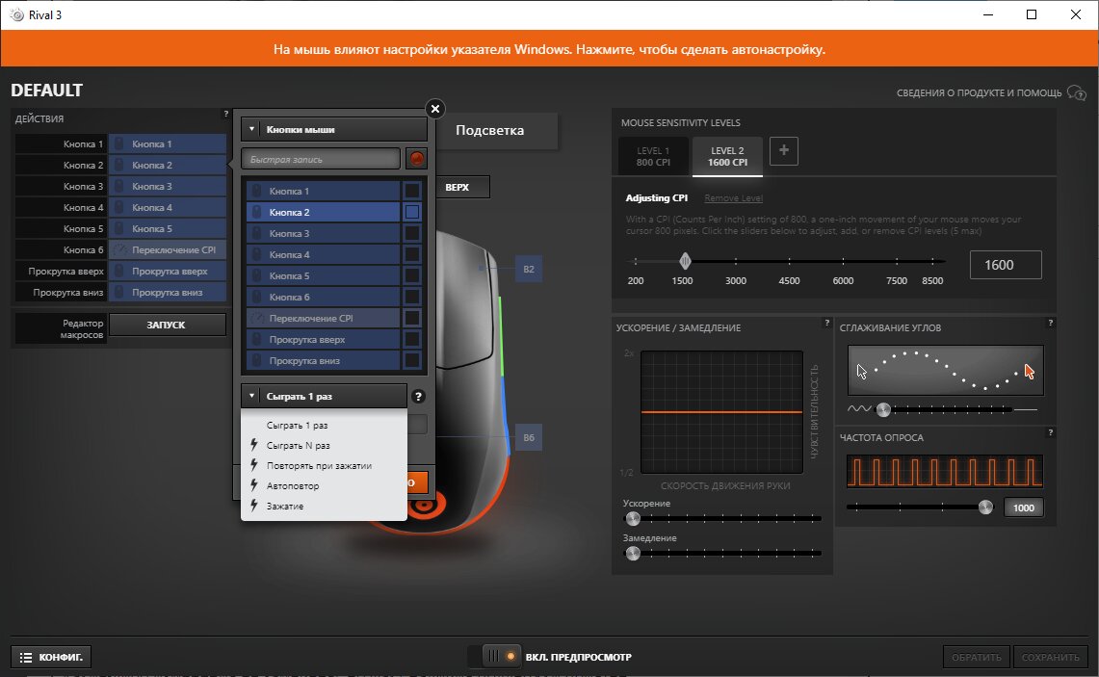Open Прокрутка вниз assignment in ДЕЙСТВИЯ panel

(x=168, y=292)
